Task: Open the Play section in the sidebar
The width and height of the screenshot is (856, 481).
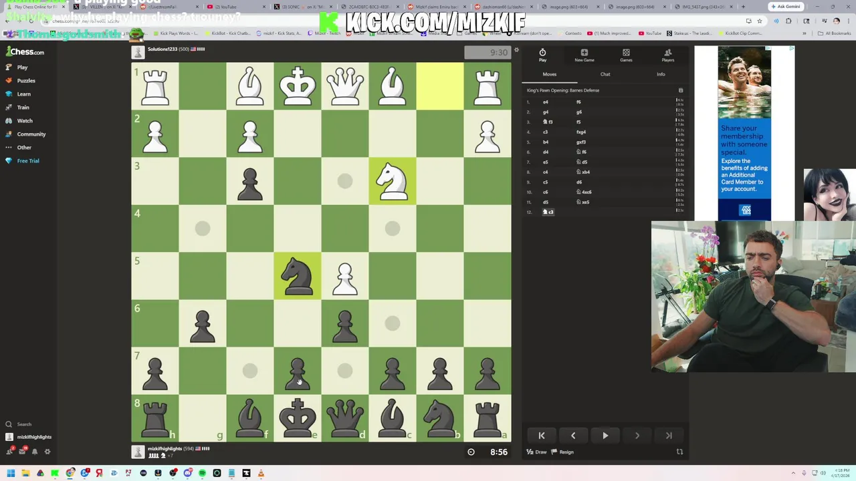Action: (x=17, y=67)
